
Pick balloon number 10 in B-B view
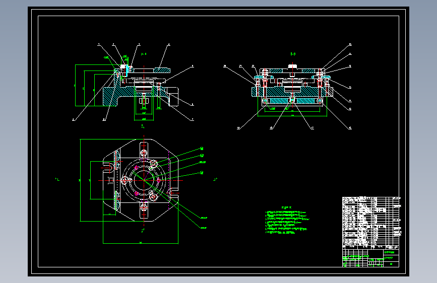[x=350, y=45]
